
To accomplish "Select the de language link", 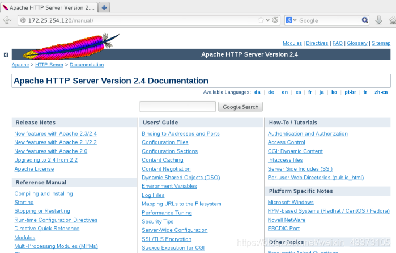I will [271, 92].
